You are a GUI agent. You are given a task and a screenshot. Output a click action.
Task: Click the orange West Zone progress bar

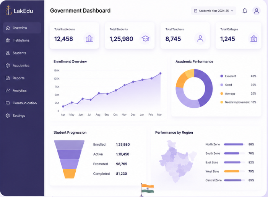(232, 171)
